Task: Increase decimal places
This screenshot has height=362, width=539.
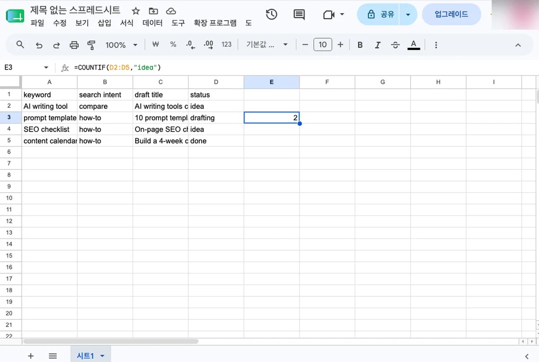Action: (208, 44)
